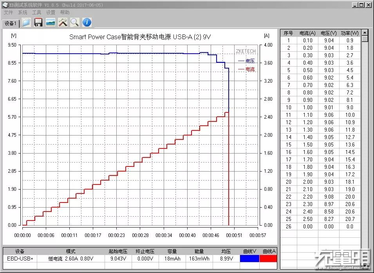Click the 9.50 voltage axis label
Viewport: 374px width, 273px height.
tap(12, 45)
